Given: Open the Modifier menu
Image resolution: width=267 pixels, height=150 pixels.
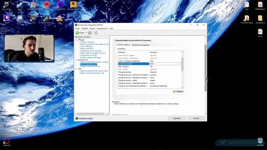Looking at the screenshot, I should (x=85, y=28).
